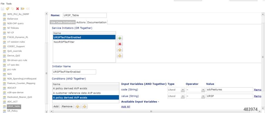Move service initiator up with arrow
The height and width of the screenshot is (113, 265).
pos(120,50)
